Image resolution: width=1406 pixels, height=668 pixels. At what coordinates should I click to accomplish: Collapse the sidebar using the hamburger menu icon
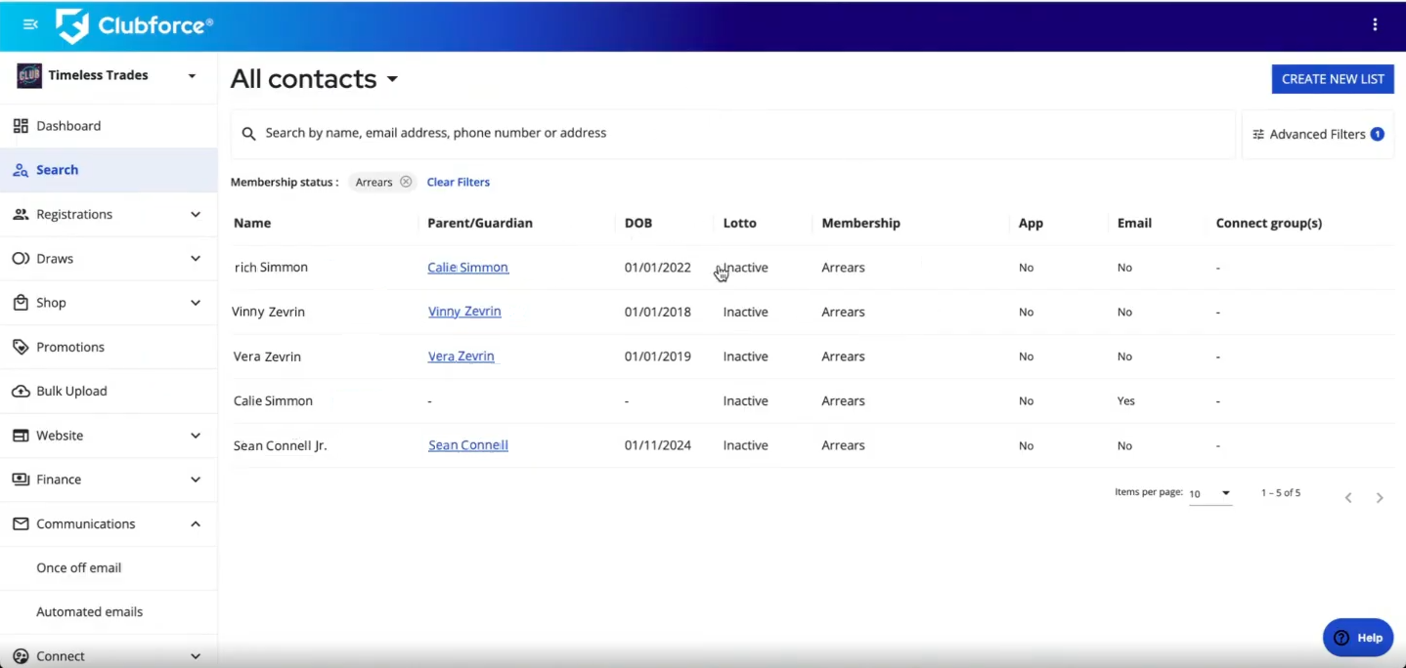pyautogui.click(x=30, y=24)
